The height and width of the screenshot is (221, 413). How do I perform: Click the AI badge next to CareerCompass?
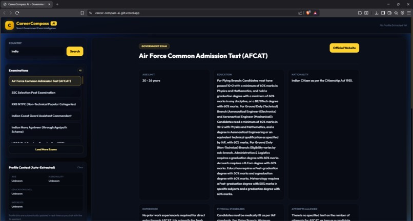(54, 24)
